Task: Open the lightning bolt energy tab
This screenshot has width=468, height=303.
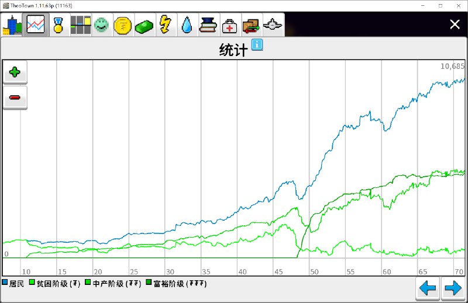Action: [x=166, y=25]
